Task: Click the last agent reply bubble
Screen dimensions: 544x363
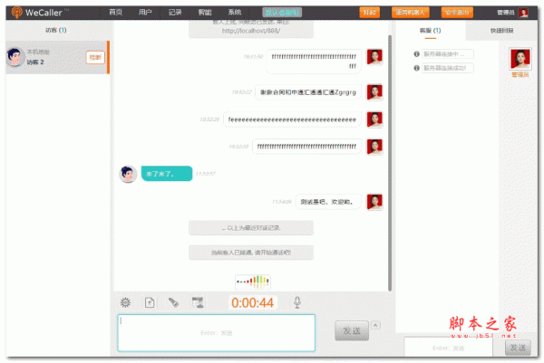Action: (x=328, y=202)
